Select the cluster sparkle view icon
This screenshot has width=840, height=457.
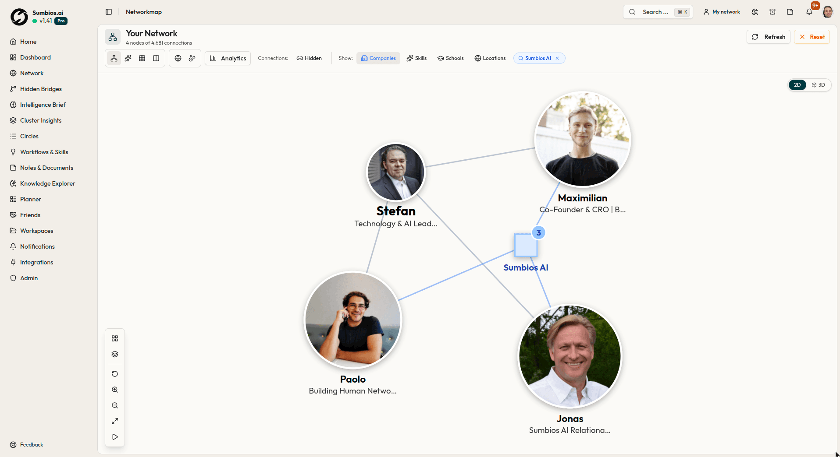coord(128,58)
